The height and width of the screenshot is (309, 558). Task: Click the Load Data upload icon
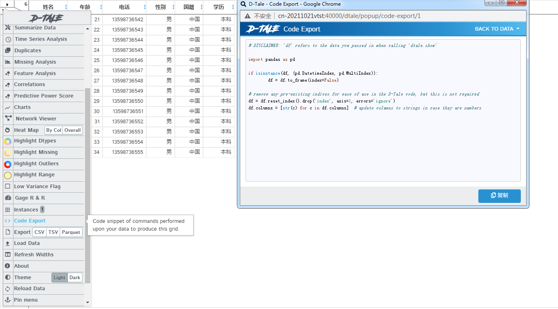(8, 243)
